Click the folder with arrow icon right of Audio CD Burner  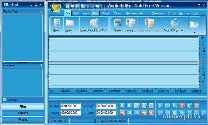(x=194, y=24)
